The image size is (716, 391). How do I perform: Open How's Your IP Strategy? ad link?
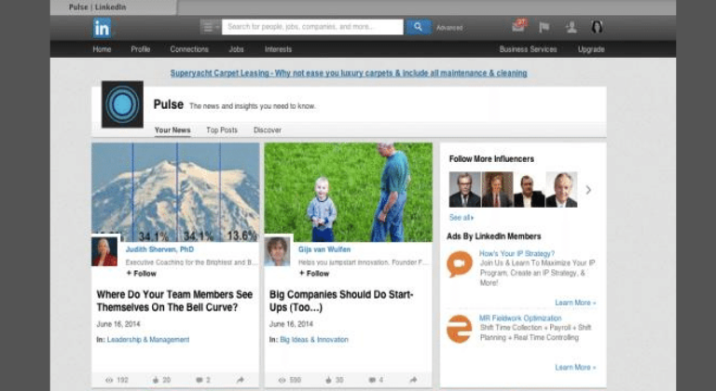click(516, 253)
